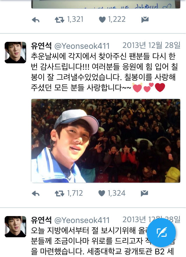Screen dimensions: 186x257
Task: Like the top tweet with 1,222 hearts
Action: (x=102, y=20)
